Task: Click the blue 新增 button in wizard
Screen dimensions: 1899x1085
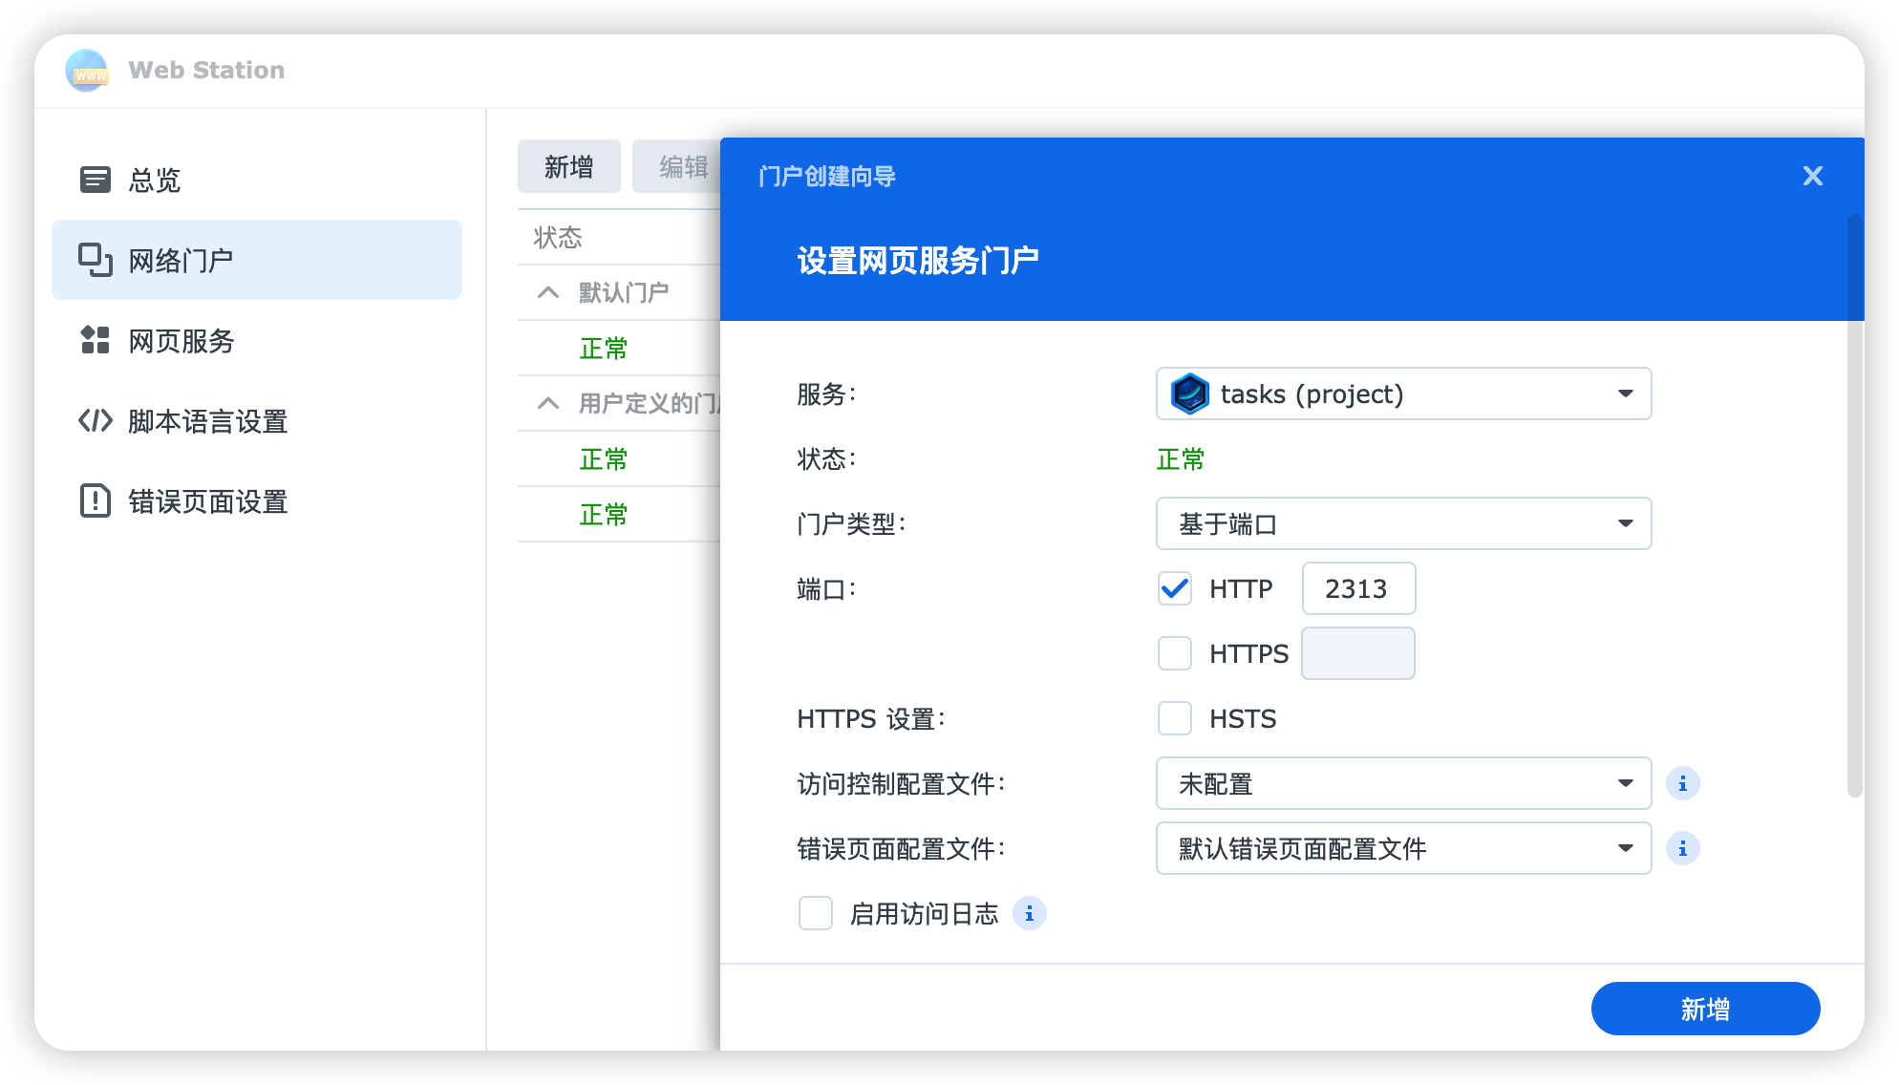Action: coord(1704,1009)
